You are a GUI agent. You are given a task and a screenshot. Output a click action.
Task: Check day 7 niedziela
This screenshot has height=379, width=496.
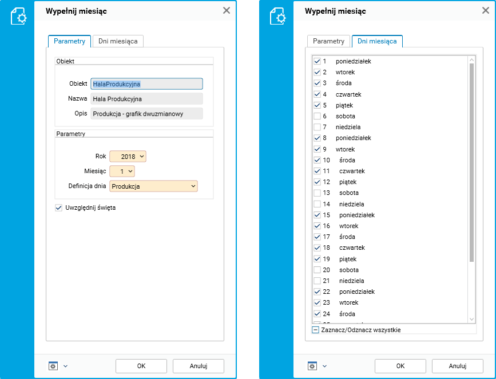317,127
